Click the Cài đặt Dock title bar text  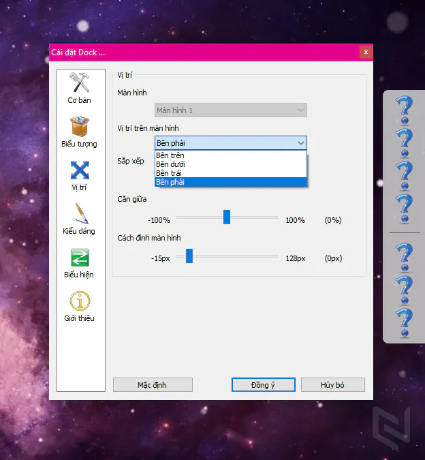(x=78, y=52)
